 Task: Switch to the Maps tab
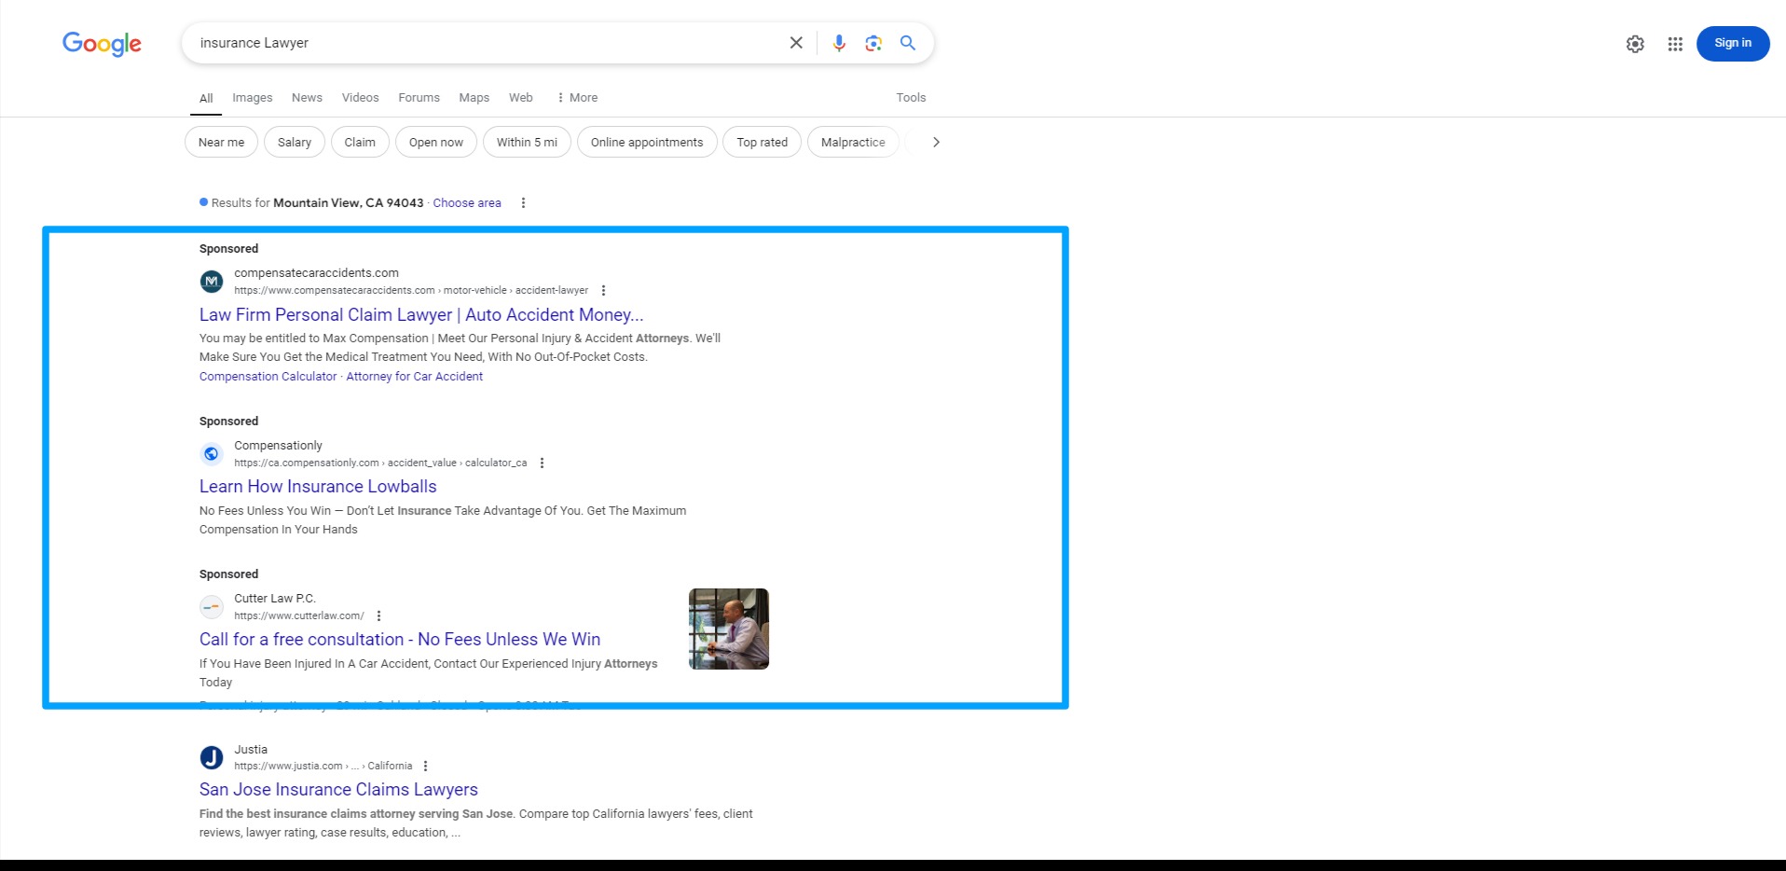[474, 98]
